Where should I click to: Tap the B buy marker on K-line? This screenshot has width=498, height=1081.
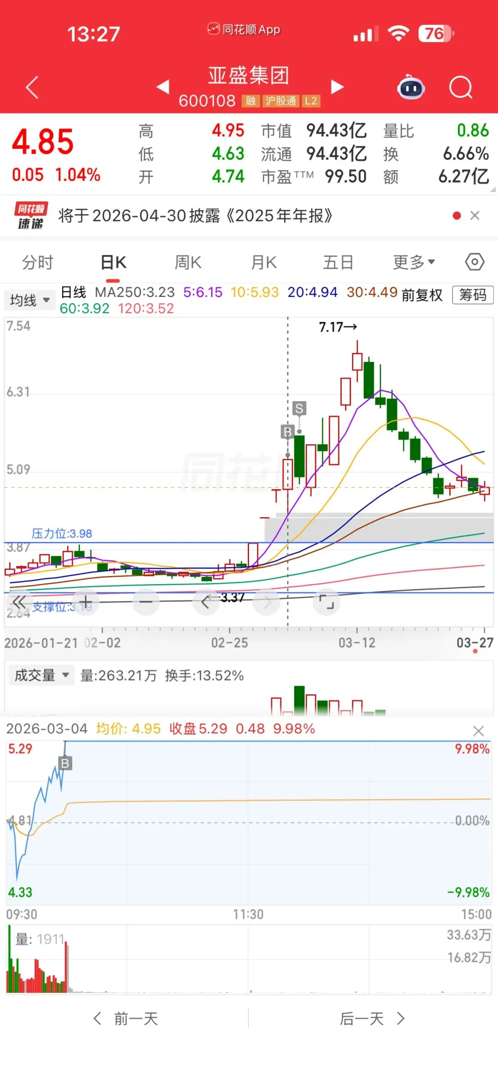[x=287, y=432]
